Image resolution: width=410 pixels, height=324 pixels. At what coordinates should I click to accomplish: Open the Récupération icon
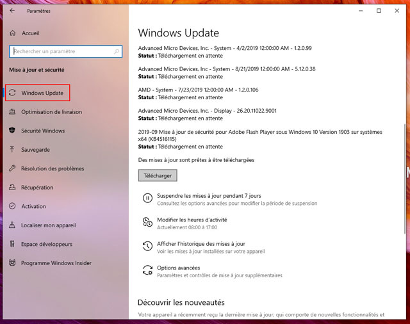(x=12, y=187)
